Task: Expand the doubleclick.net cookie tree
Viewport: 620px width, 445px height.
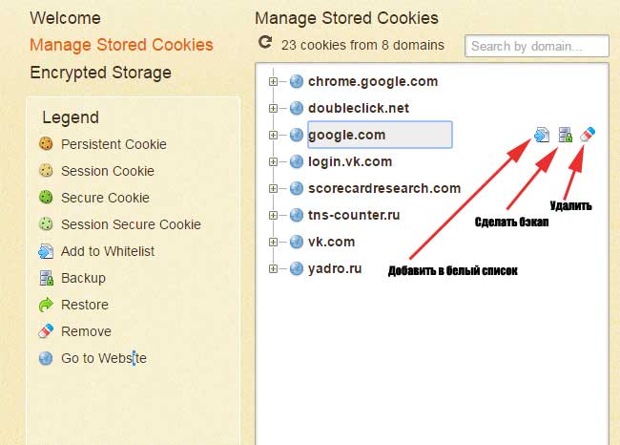Action: (x=274, y=109)
